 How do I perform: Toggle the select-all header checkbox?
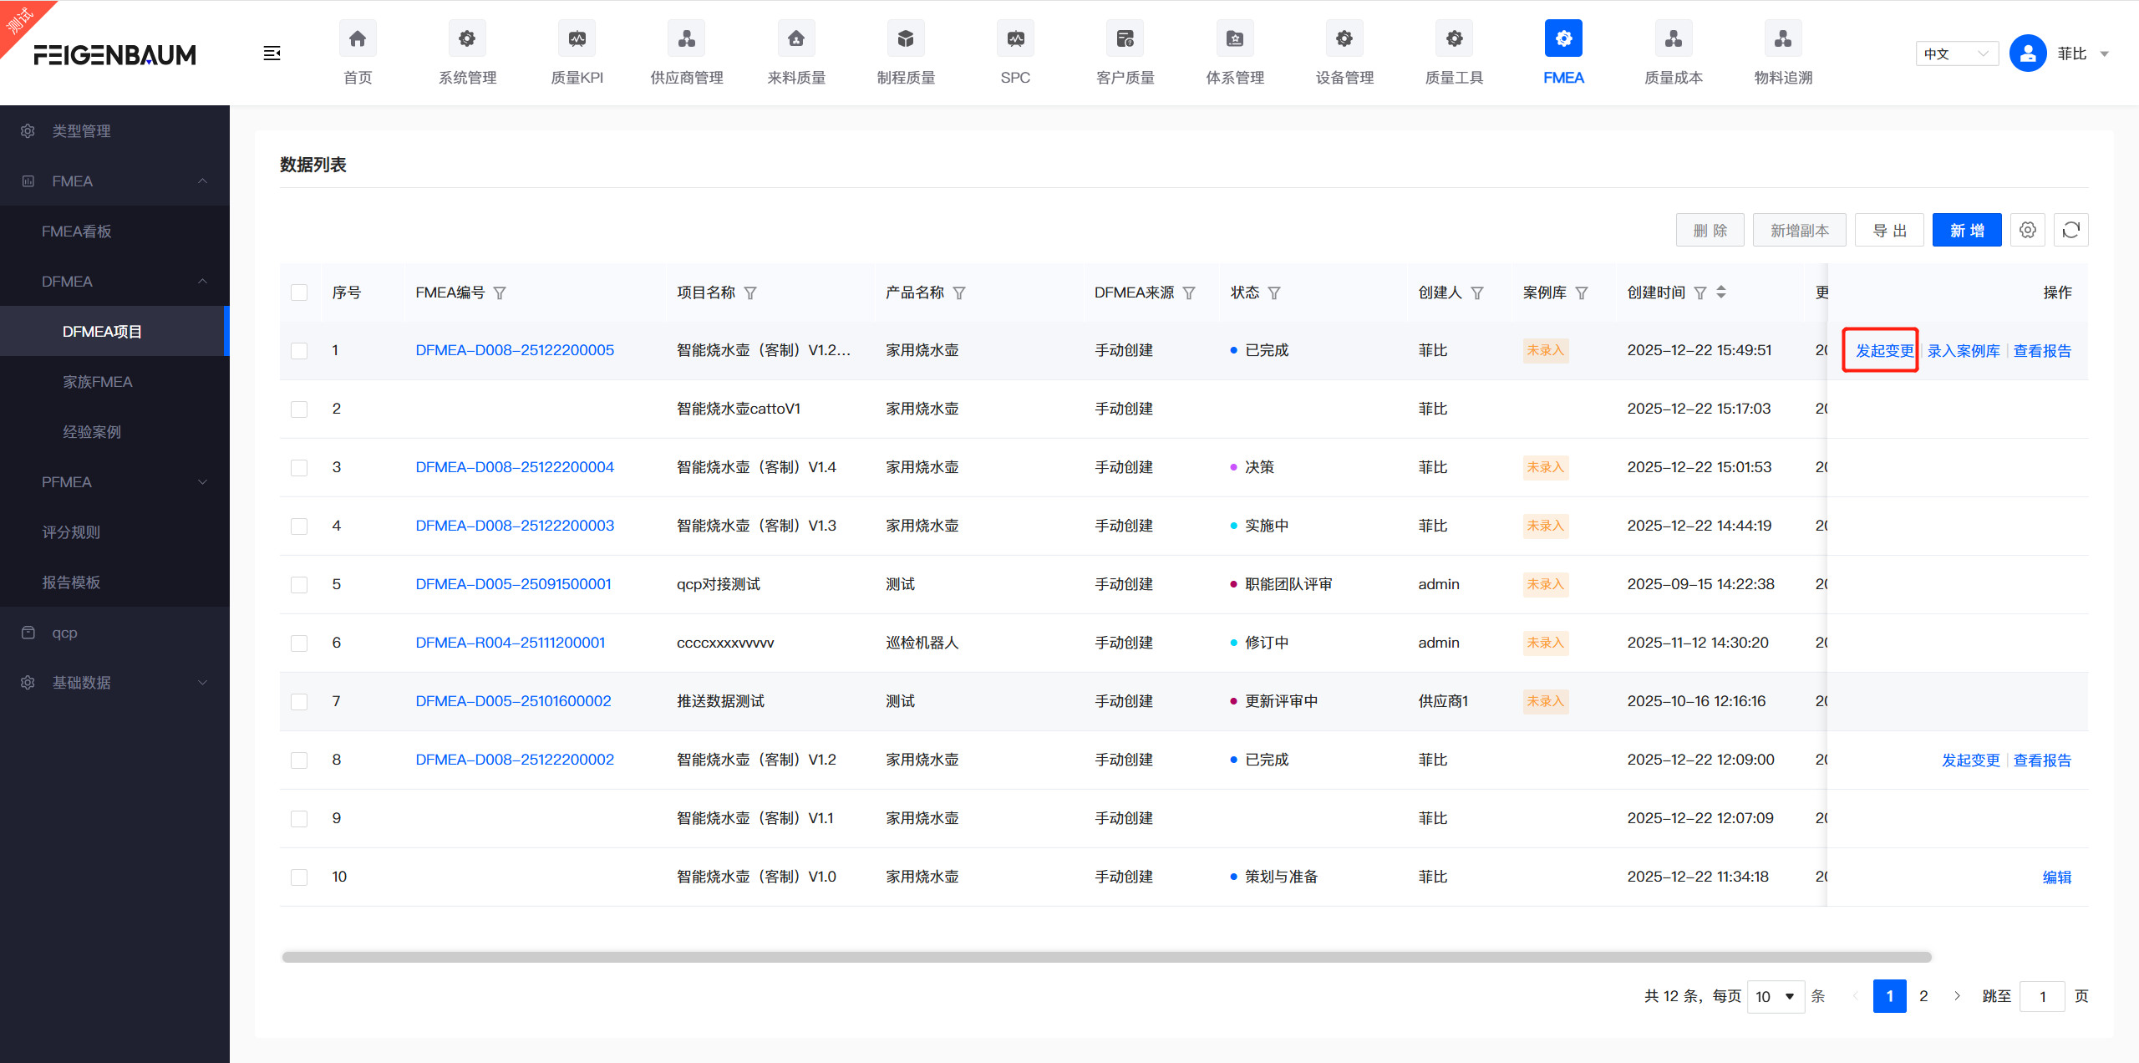(299, 292)
